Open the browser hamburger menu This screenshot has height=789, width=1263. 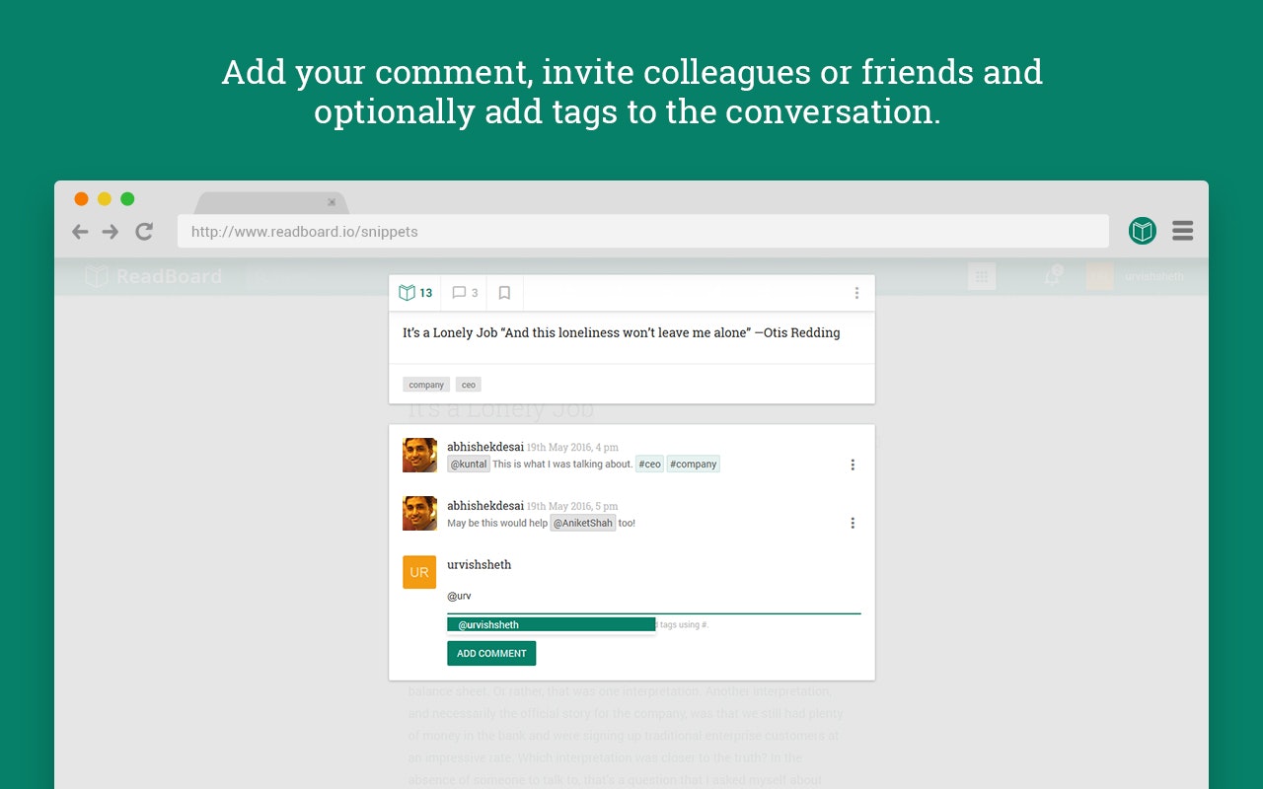pyautogui.click(x=1183, y=231)
